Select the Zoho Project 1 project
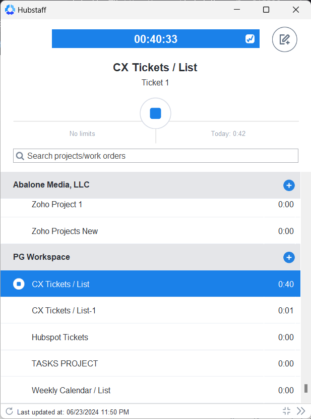This screenshot has height=419, width=311. (x=150, y=204)
